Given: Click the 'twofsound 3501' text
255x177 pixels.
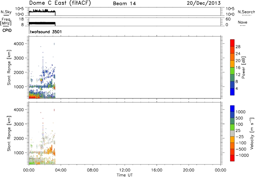Looking at the screenshot, I should pos(46,32).
